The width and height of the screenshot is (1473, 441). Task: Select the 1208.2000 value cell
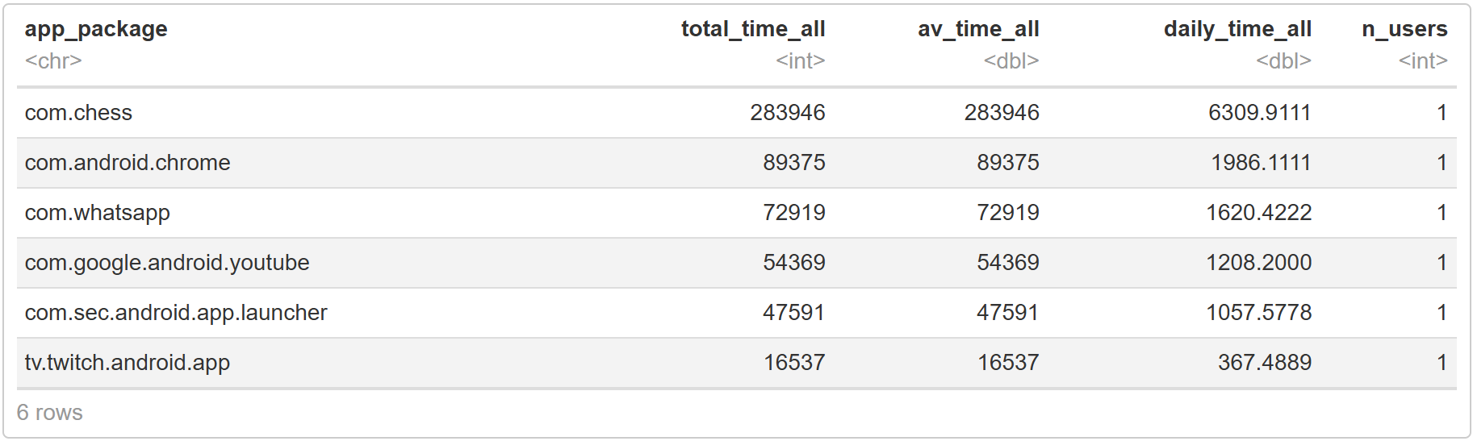(1258, 263)
